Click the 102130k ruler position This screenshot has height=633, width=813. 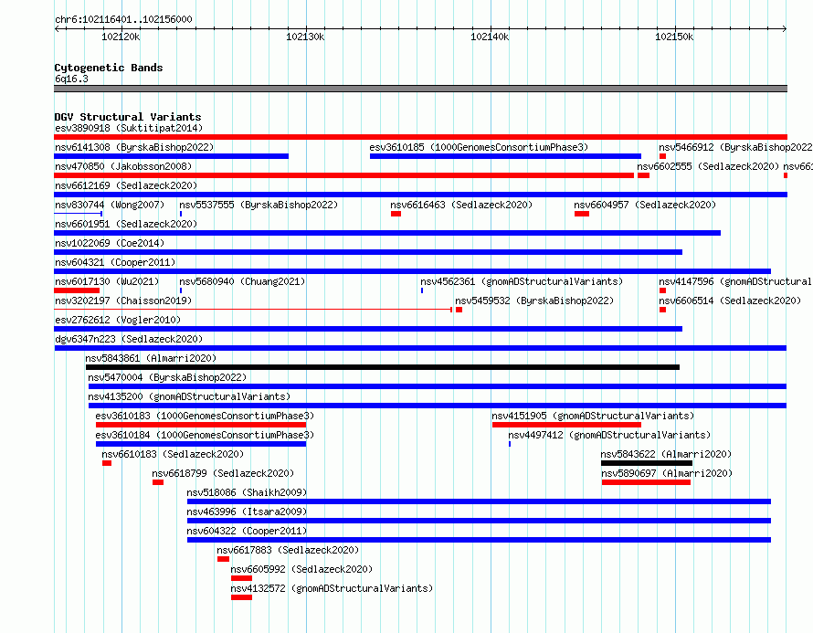coord(305,37)
